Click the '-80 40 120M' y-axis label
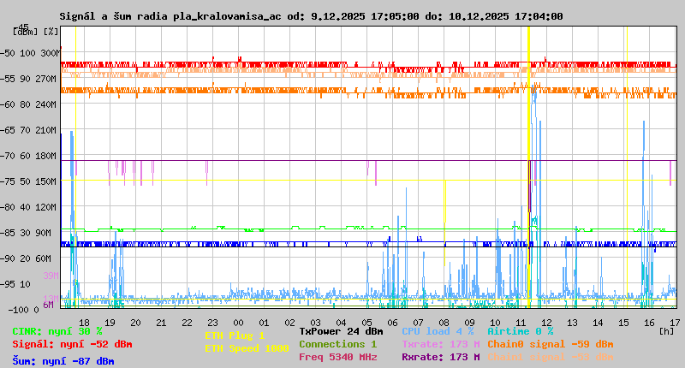Viewport: 685px width, 368px height. click(28, 207)
